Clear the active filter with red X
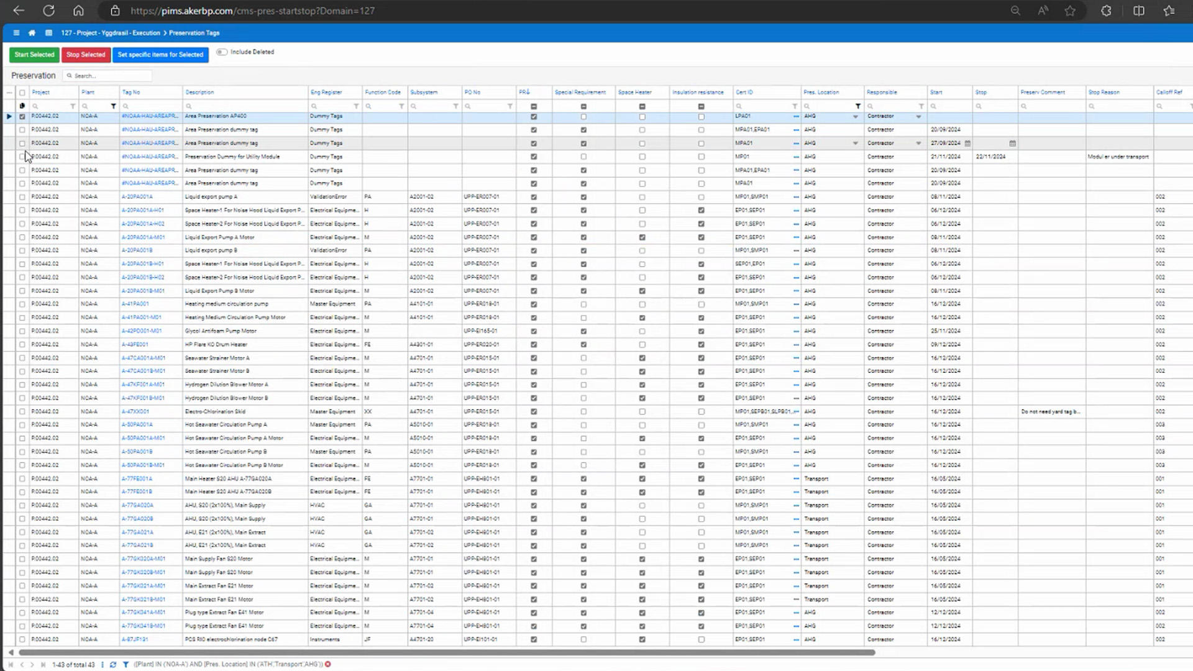The height and width of the screenshot is (671, 1193). click(x=328, y=664)
